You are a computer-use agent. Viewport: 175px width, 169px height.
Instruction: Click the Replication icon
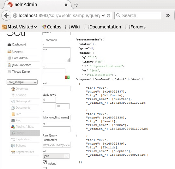(x=13, y=139)
